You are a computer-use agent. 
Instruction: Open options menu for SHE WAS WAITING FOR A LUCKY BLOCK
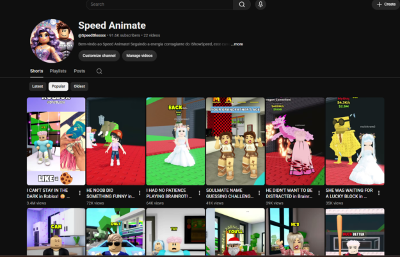click(379, 193)
